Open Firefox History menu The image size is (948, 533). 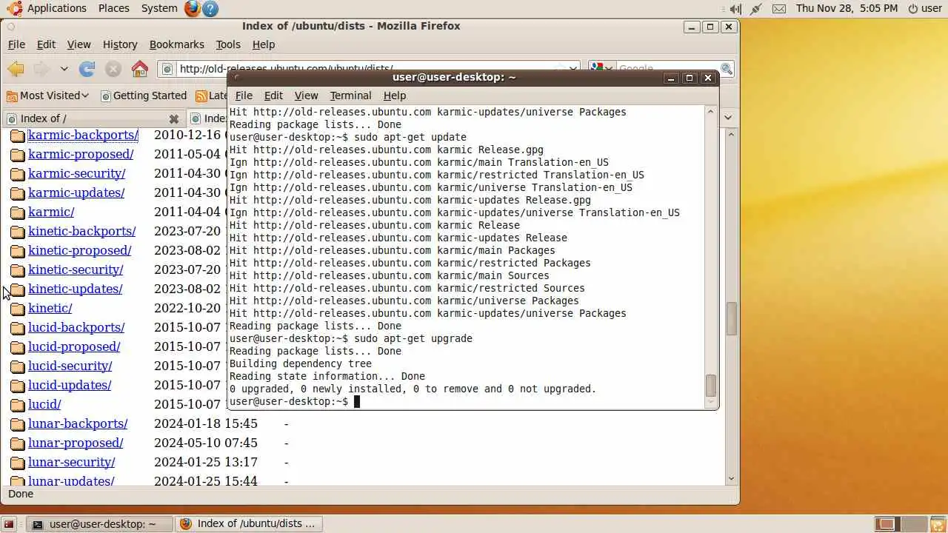(x=120, y=44)
